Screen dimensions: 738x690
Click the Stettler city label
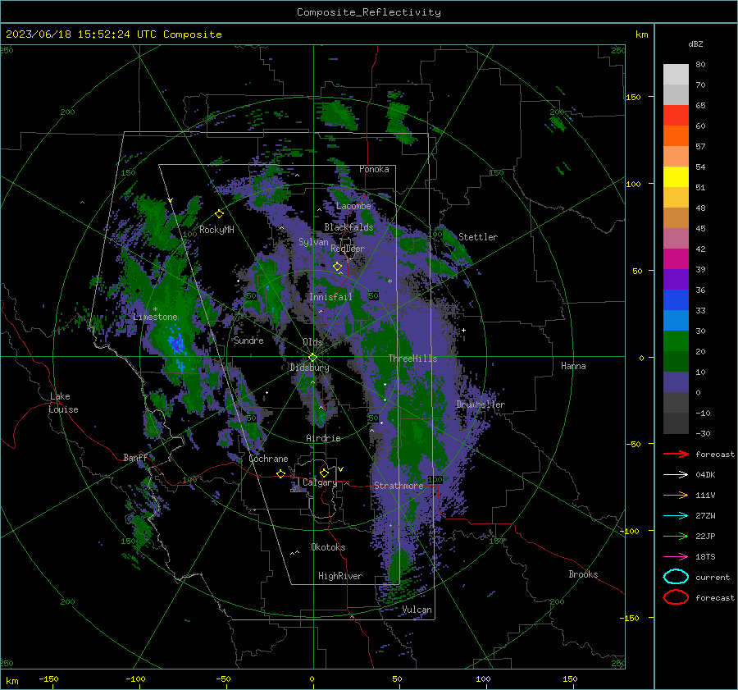point(478,237)
